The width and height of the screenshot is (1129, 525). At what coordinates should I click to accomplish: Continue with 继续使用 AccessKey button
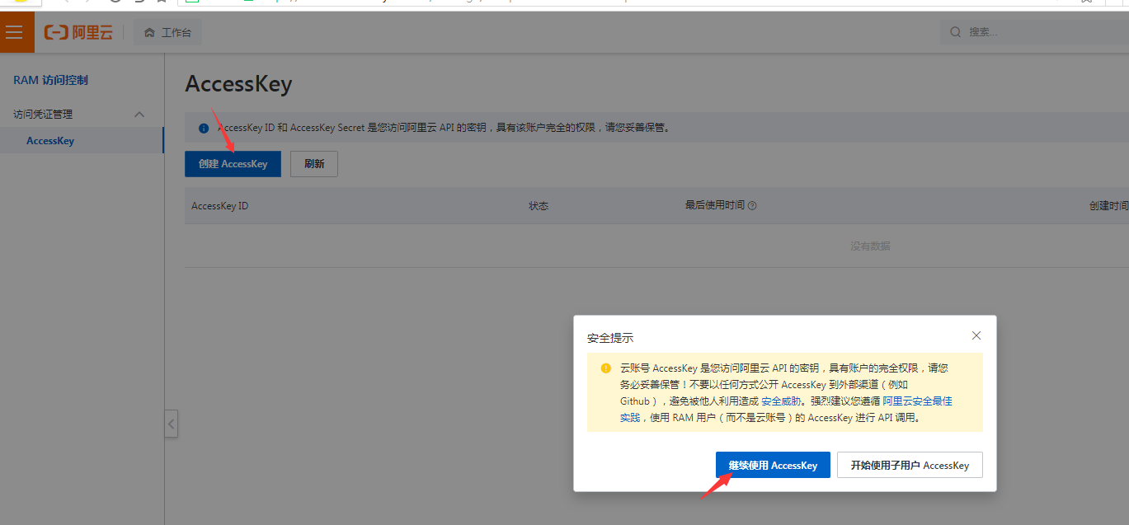[x=773, y=465]
